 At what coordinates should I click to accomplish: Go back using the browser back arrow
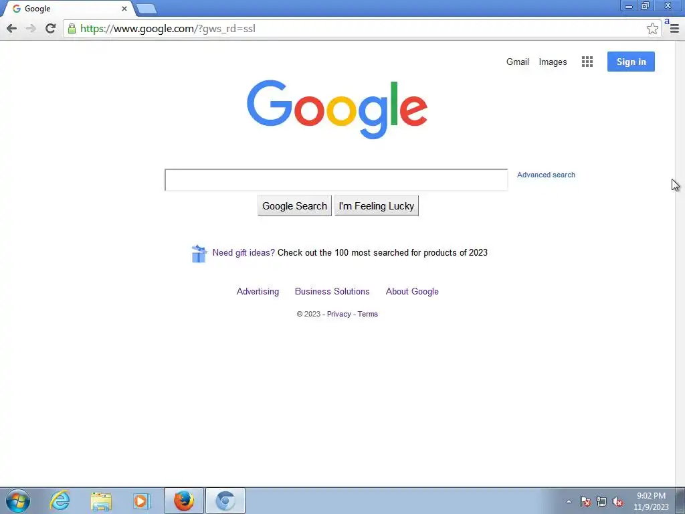point(12,29)
